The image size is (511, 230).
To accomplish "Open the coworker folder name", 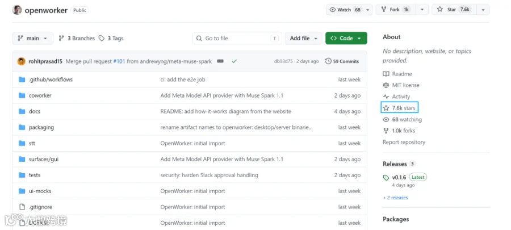I will (x=40, y=95).
